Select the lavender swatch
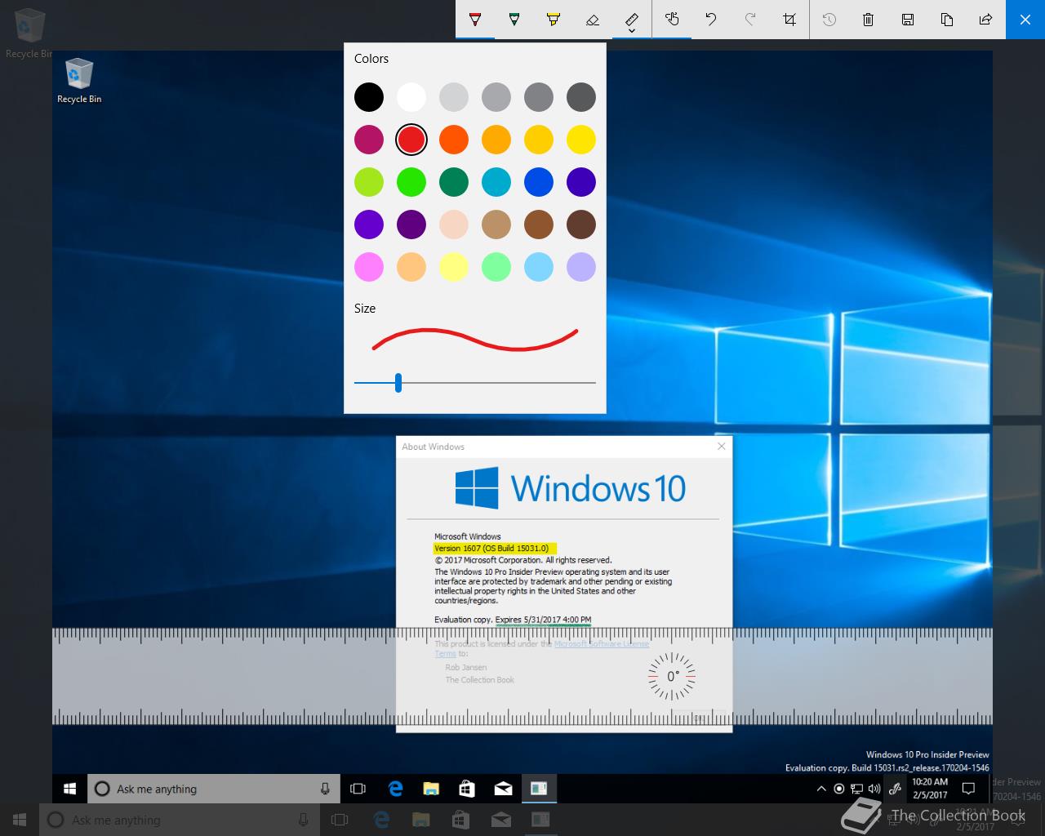 [581, 267]
